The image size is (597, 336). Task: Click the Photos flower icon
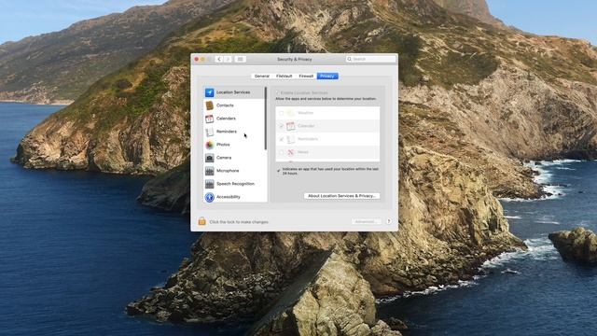coord(209,145)
